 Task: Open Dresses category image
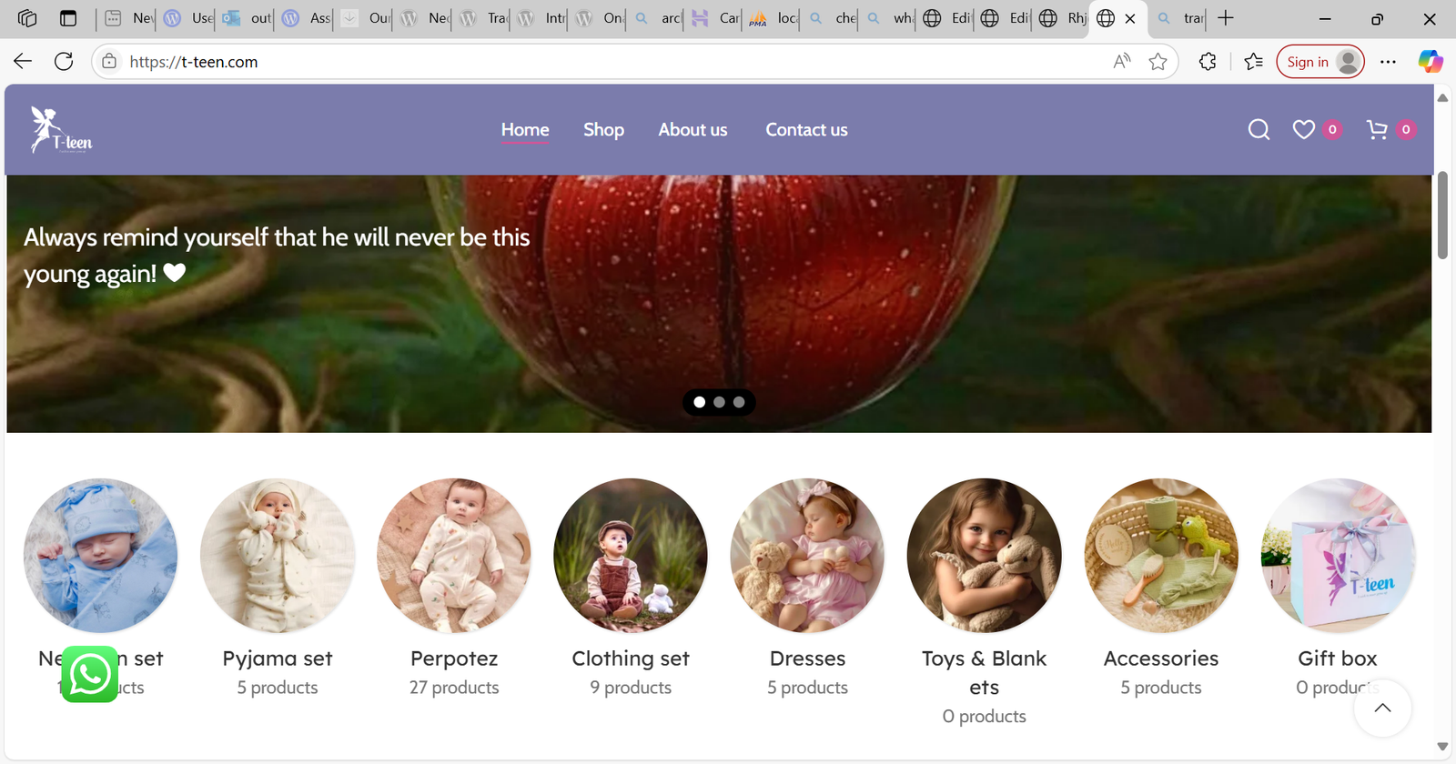(x=807, y=556)
